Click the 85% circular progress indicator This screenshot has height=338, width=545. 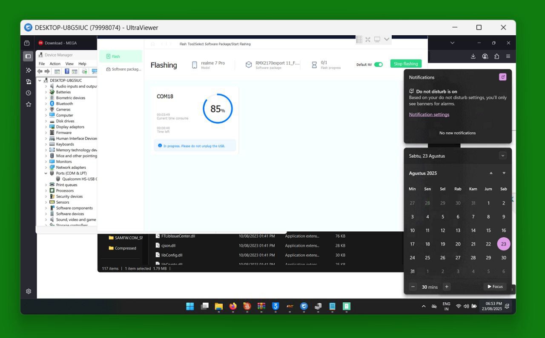point(218,109)
